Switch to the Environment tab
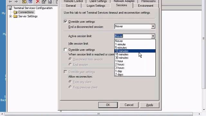 pyautogui.click(x=145, y=6)
